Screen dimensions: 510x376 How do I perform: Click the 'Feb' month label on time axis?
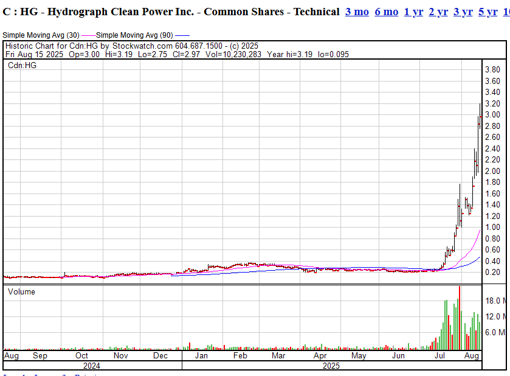[x=240, y=355]
